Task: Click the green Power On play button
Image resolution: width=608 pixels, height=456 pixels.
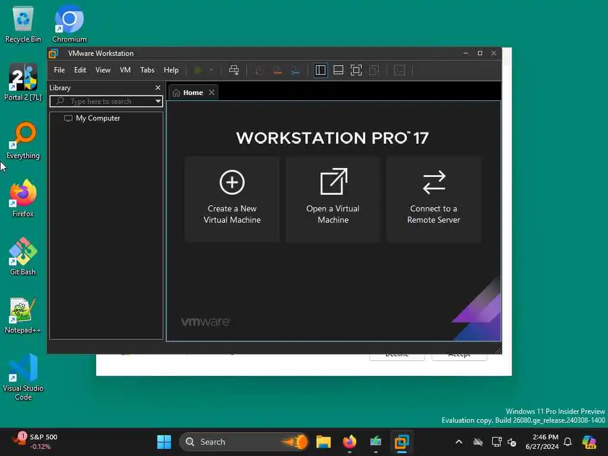Action: coord(198,70)
